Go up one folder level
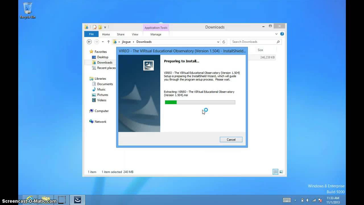The height and width of the screenshot is (205, 364). click(x=108, y=42)
